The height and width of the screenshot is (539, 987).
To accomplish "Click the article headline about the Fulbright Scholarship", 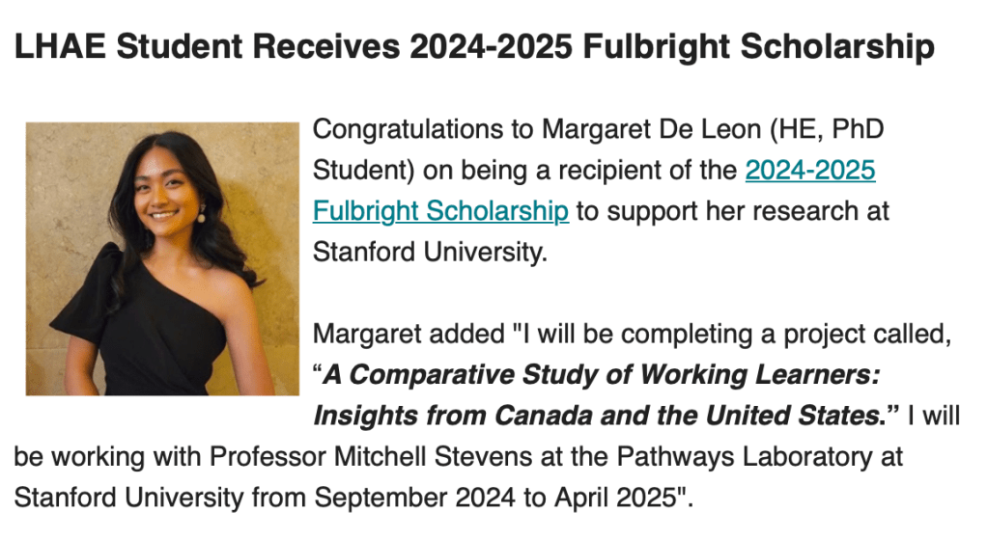I will (474, 46).
